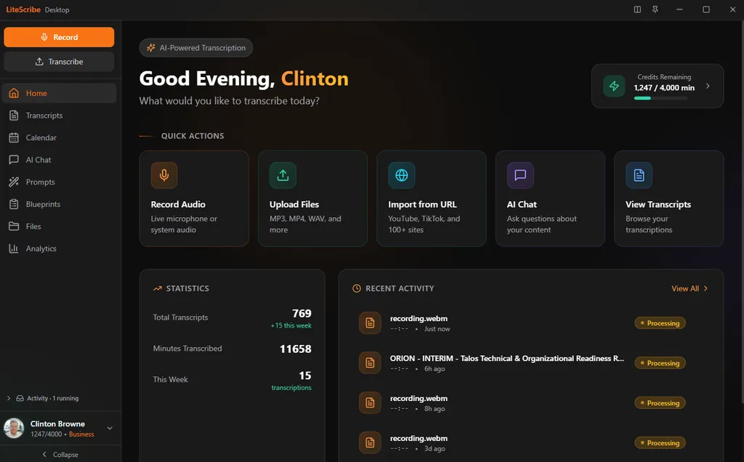
Task: Click file icon of recording.webm from Just now
Action: click(370, 323)
